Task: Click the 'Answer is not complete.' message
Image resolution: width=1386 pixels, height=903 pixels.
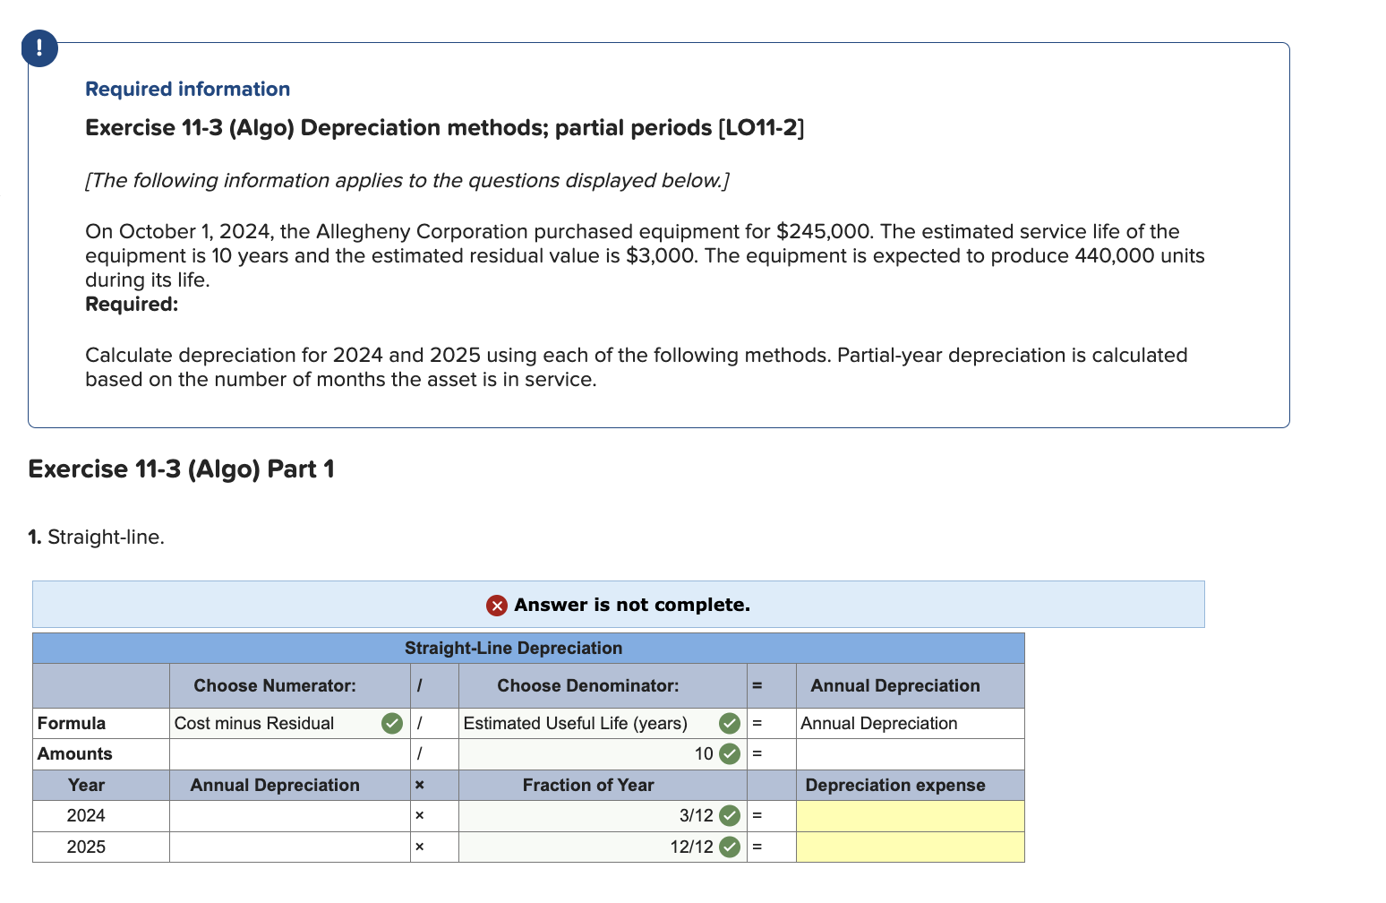Action: coord(632,605)
